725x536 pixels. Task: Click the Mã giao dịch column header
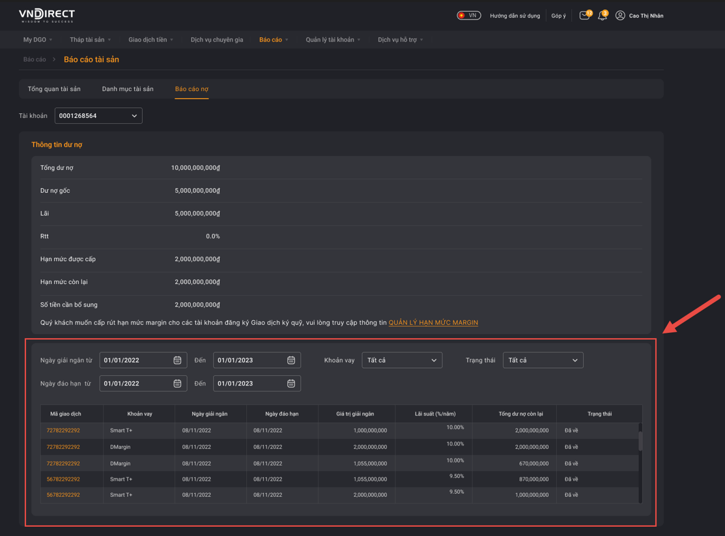(x=66, y=414)
